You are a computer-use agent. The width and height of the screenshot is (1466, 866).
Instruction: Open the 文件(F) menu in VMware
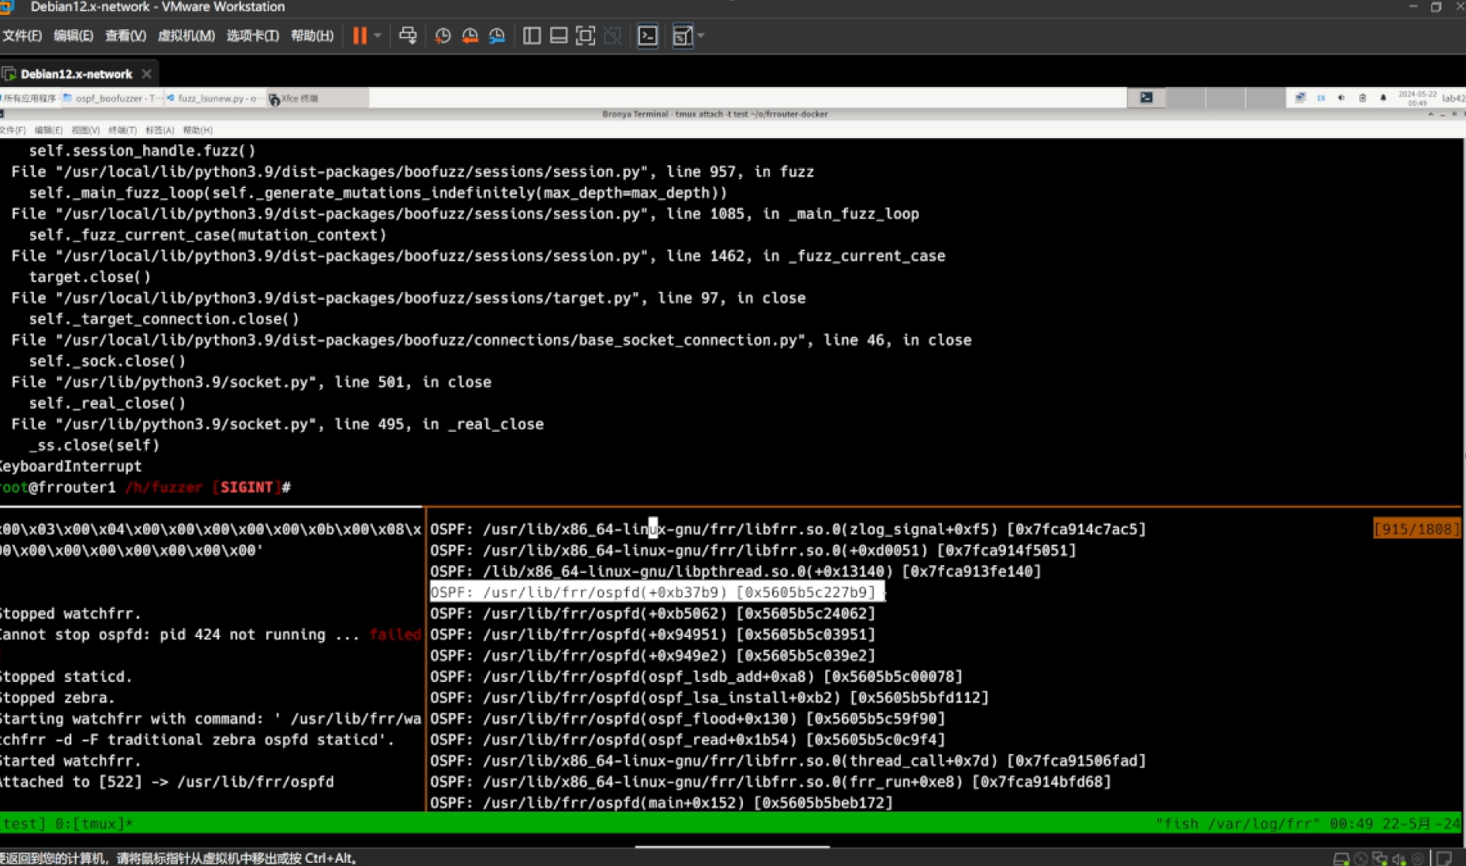click(x=21, y=36)
